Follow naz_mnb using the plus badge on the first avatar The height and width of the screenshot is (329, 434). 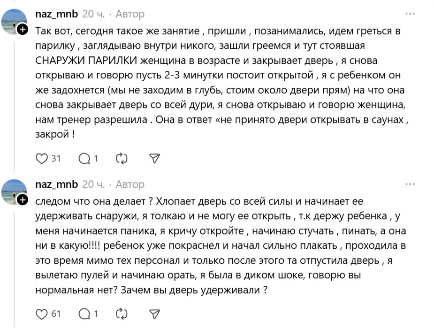pyautogui.click(x=23, y=31)
